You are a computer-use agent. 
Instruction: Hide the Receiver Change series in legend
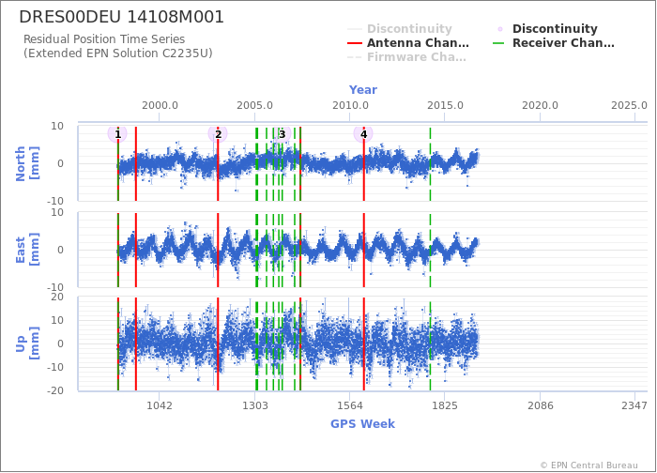tap(554, 43)
